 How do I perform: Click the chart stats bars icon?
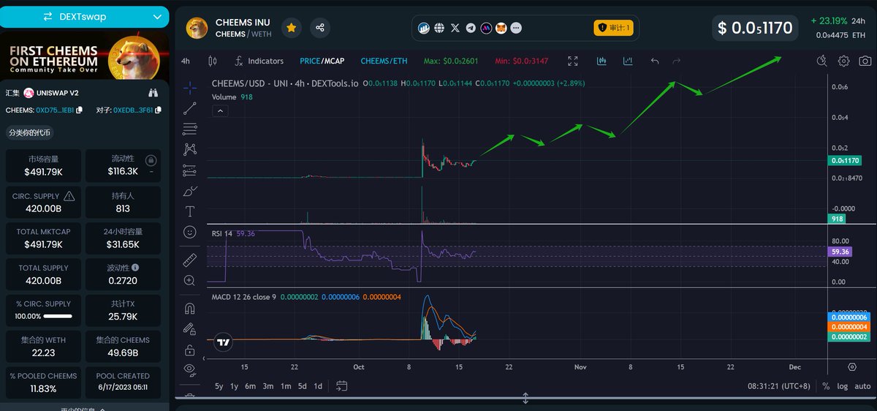[628, 61]
